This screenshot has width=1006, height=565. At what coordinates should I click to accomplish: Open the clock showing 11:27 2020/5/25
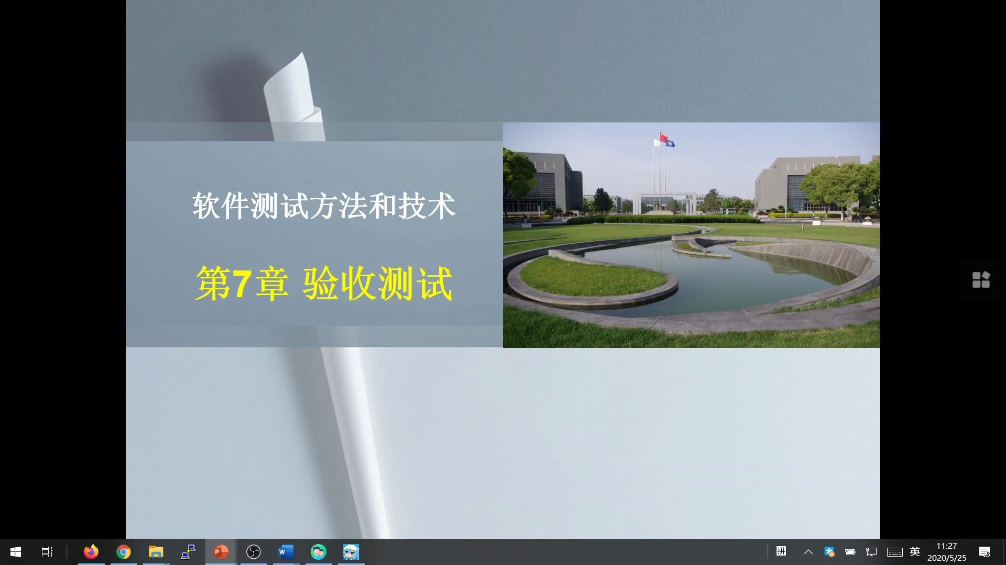tap(947, 552)
